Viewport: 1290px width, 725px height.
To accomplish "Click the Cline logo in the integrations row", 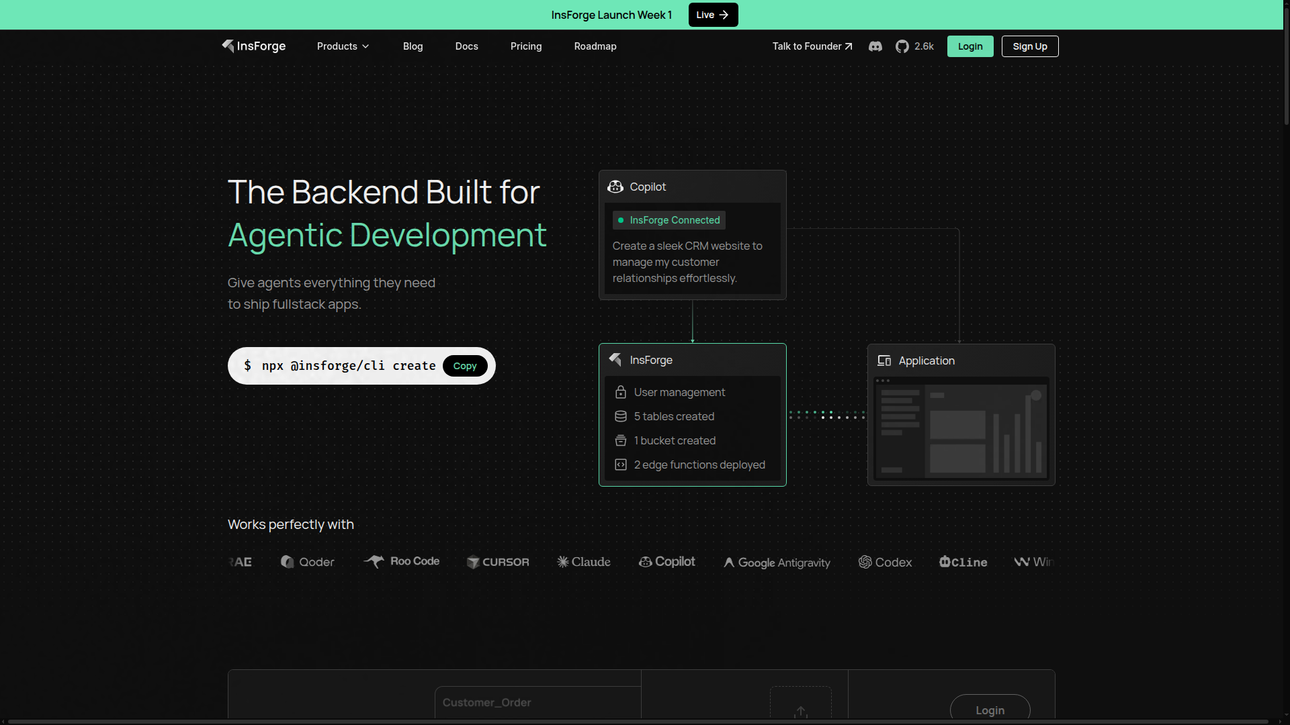I will click(x=962, y=563).
